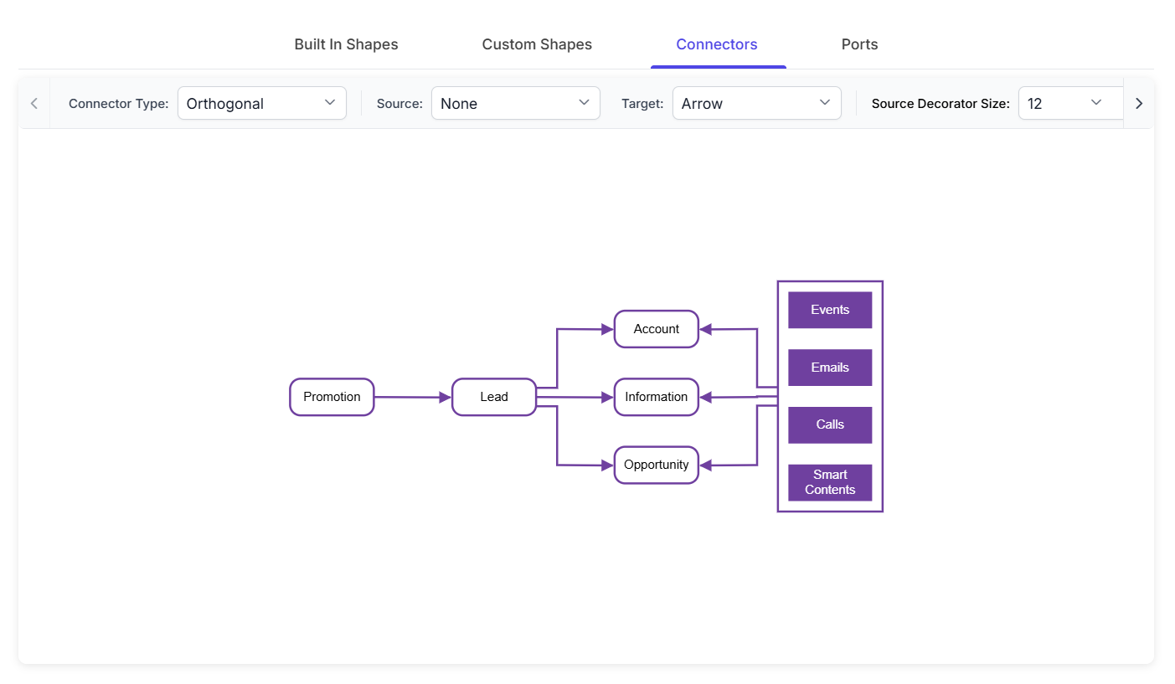This screenshot has width=1175, height=684.
Task: Select the Connectors tab
Action: point(717,44)
